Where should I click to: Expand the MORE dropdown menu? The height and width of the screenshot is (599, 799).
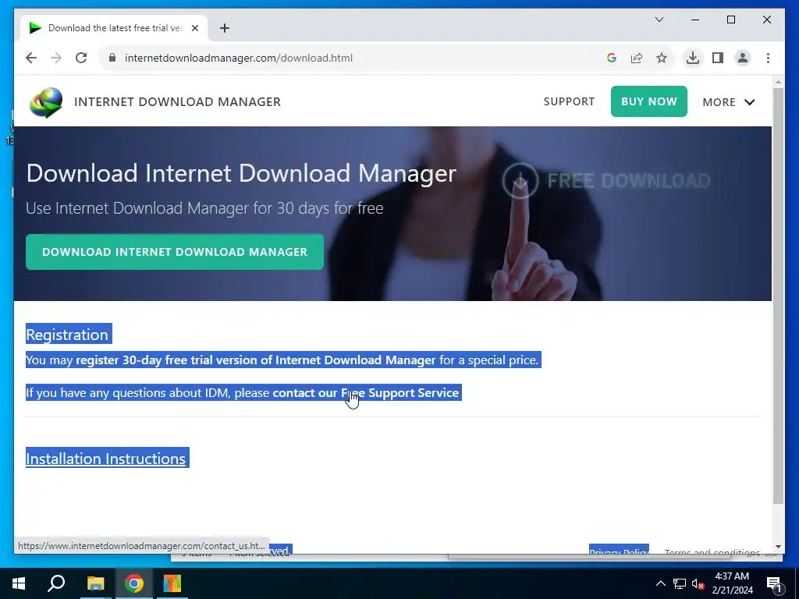click(x=728, y=102)
